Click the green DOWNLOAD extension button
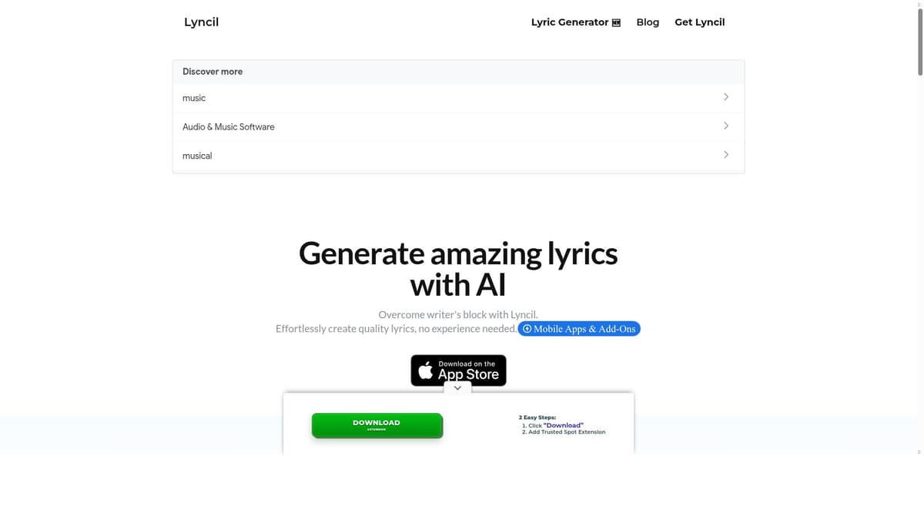This screenshot has width=924, height=520. pyautogui.click(x=377, y=425)
